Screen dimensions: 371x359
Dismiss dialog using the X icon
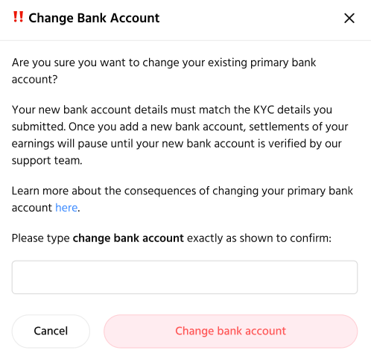pyautogui.click(x=349, y=18)
